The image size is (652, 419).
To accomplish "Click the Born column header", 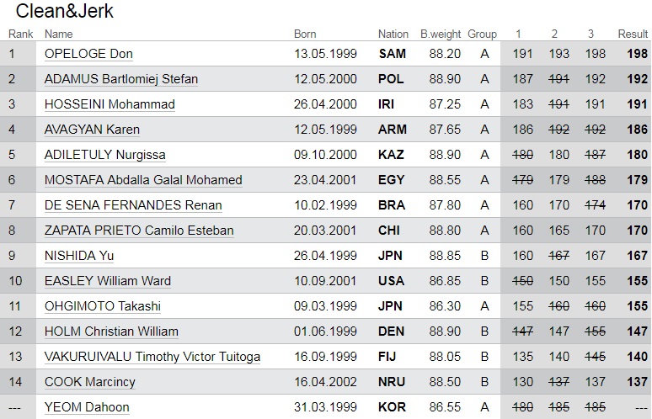I will (x=305, y=34).
